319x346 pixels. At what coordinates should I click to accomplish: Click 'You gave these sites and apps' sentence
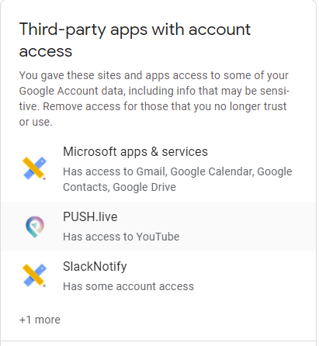(x=154, y=75)
